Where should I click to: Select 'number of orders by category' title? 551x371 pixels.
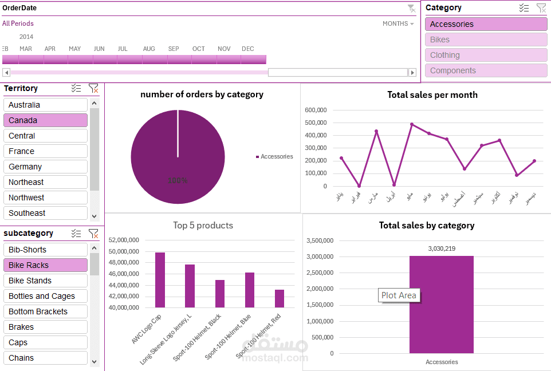tap(202, 94)
